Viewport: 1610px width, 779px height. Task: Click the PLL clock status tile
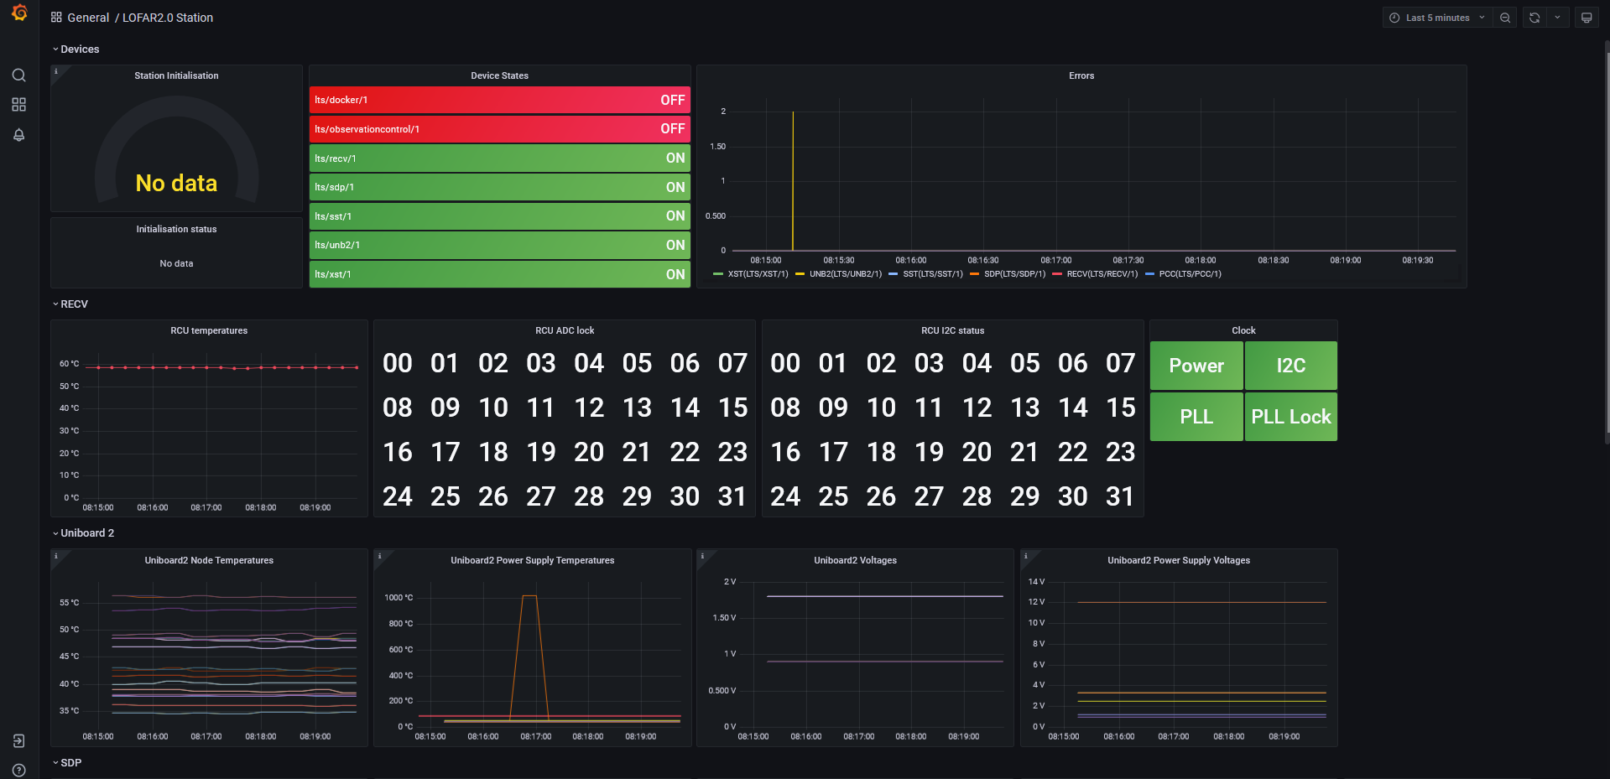tap(1196, 417)
